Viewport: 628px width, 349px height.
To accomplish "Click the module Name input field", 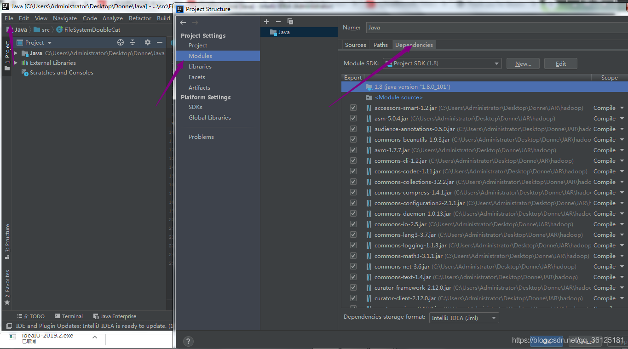I will point(496,28).
